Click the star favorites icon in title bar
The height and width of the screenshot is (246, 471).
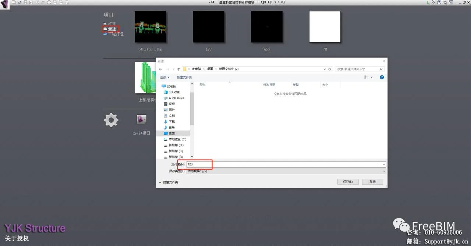445,2
